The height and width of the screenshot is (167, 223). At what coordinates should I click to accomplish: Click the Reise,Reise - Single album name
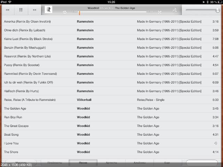click(x=151, y=100)
